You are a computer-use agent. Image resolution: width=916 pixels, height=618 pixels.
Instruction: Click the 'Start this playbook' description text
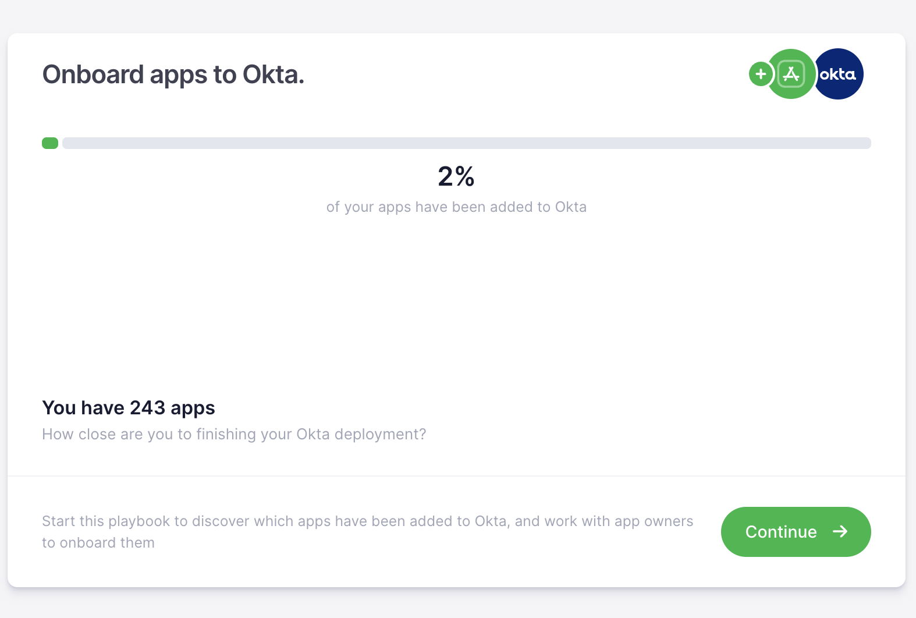pyautogui.click(x=367, y=521)
